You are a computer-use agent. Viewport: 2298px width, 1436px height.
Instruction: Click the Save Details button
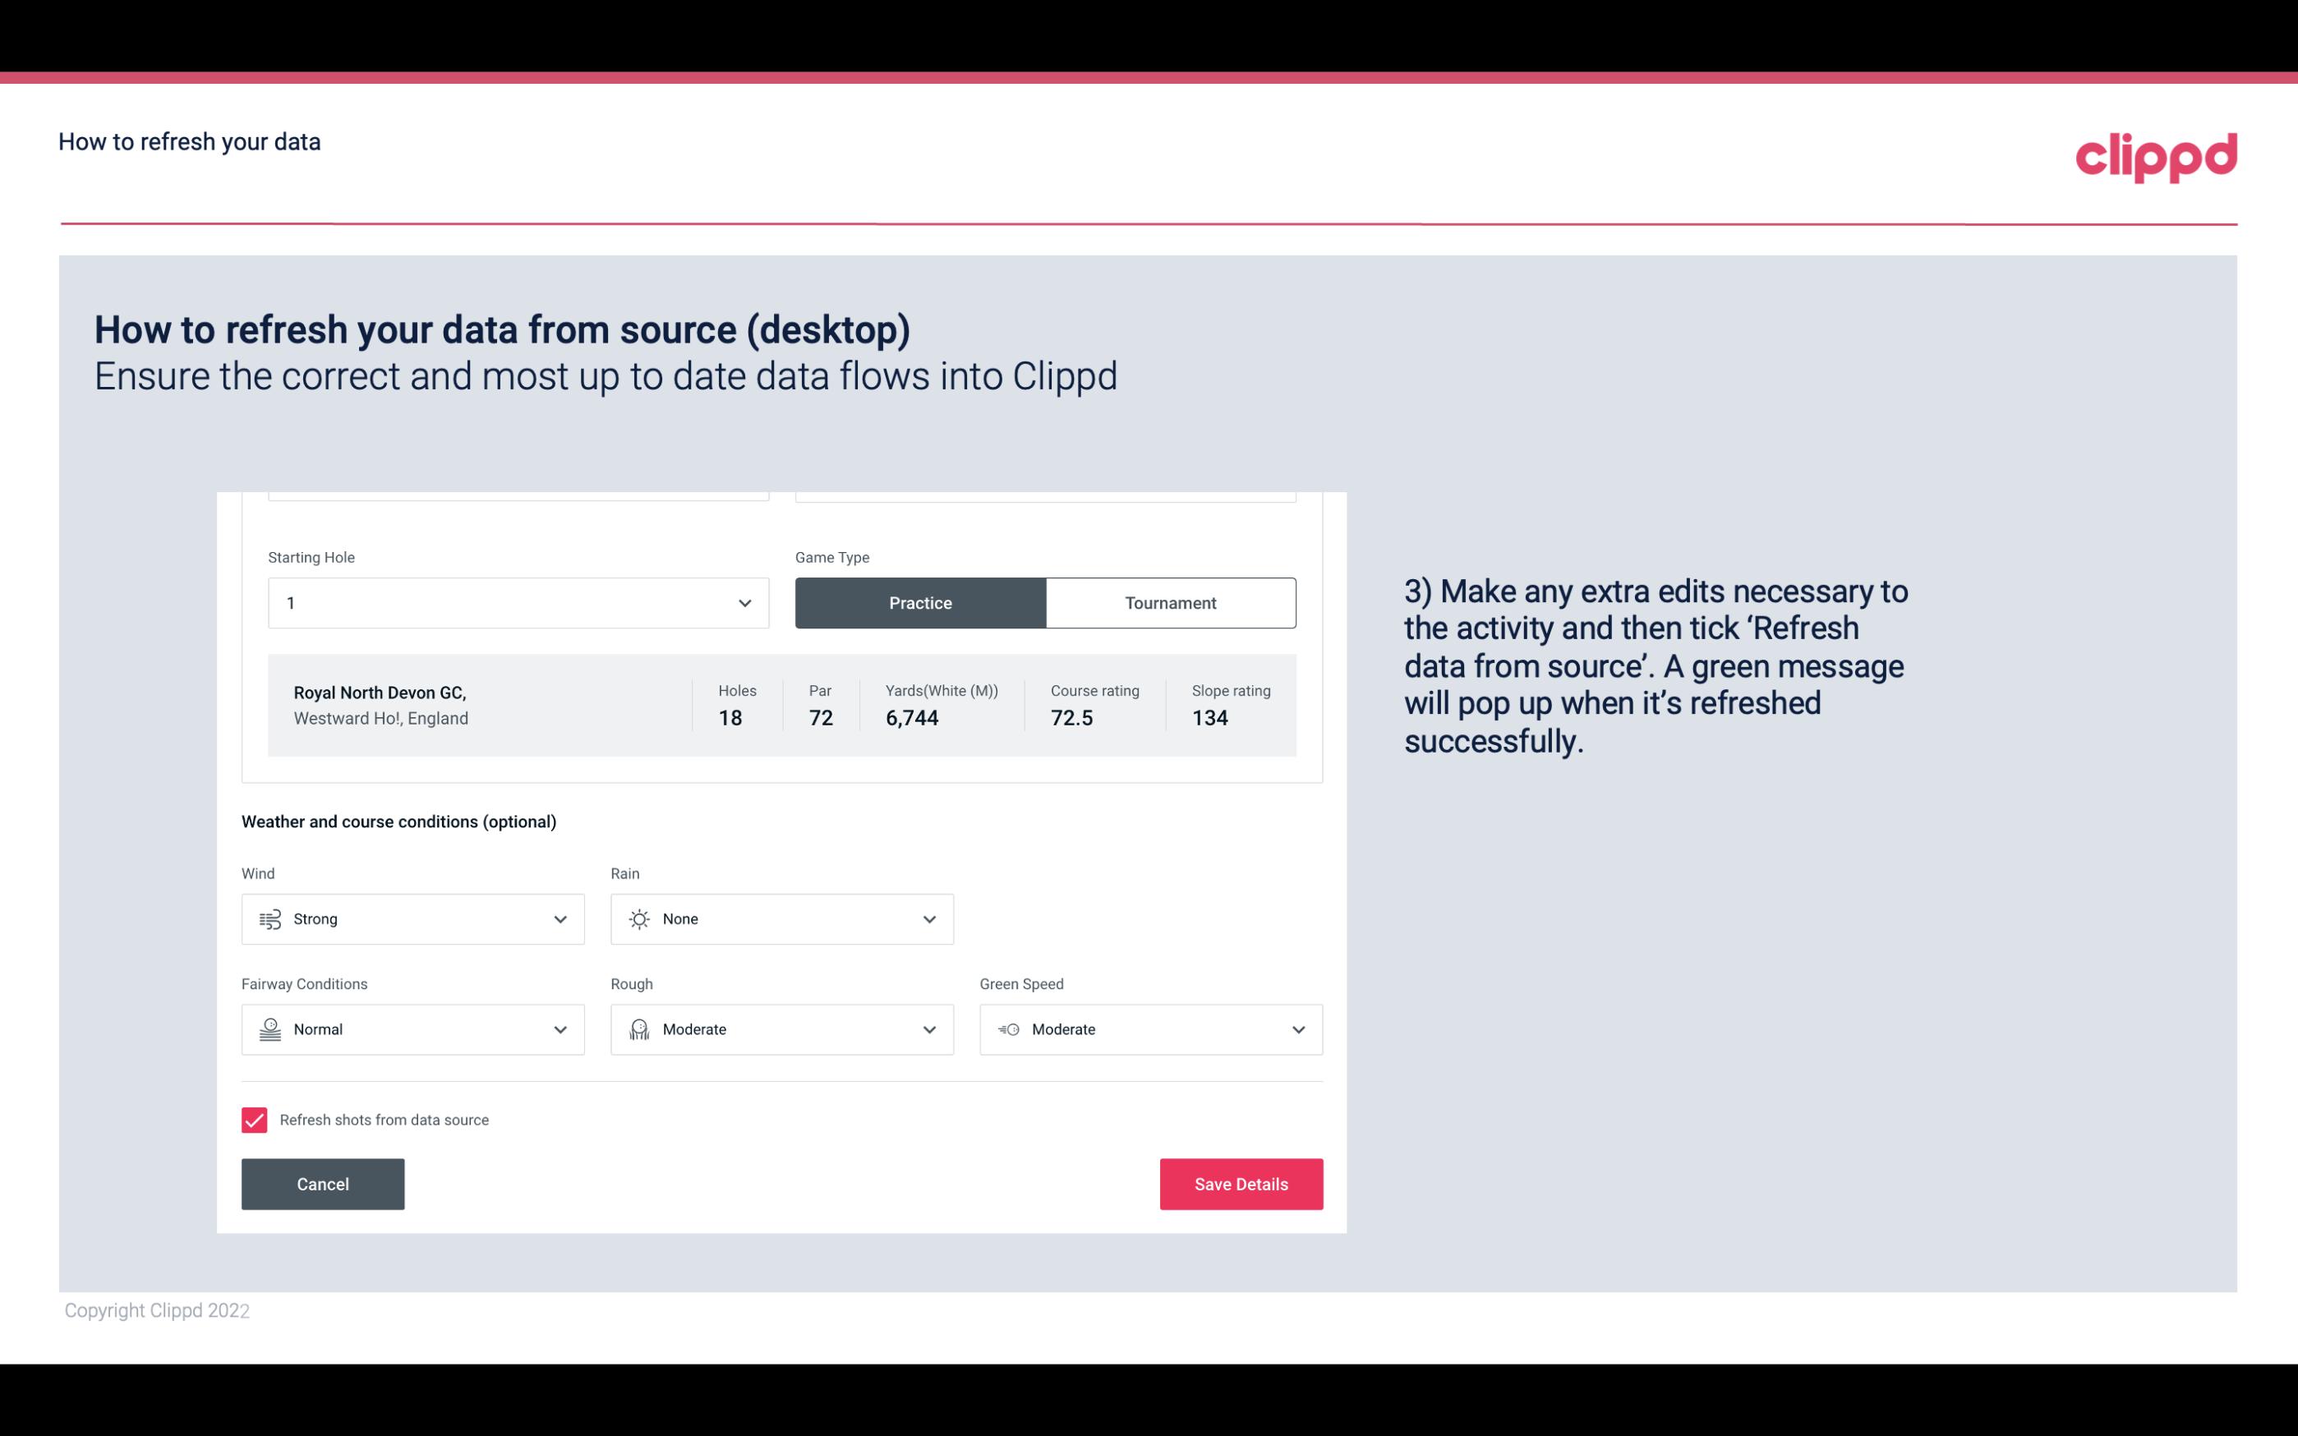coord(1241,1183)
